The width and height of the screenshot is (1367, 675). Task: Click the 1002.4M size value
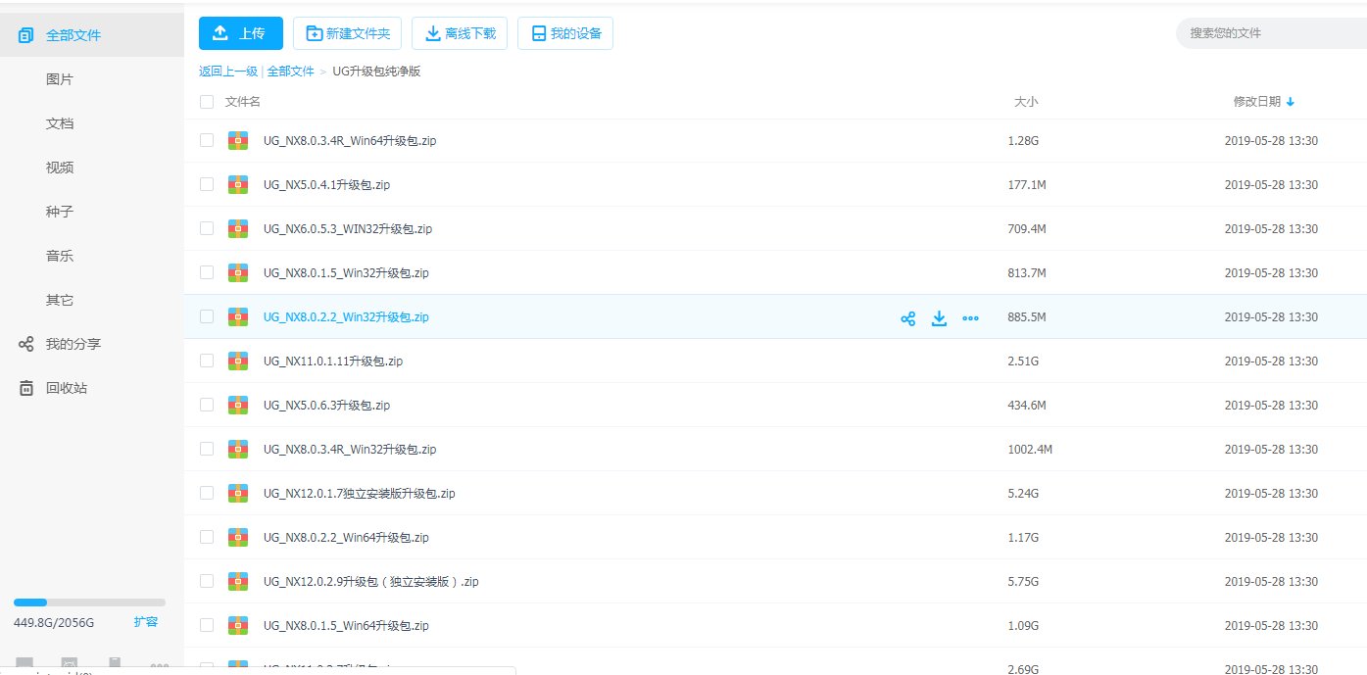pyautogui.click(x=1030, y=449)
